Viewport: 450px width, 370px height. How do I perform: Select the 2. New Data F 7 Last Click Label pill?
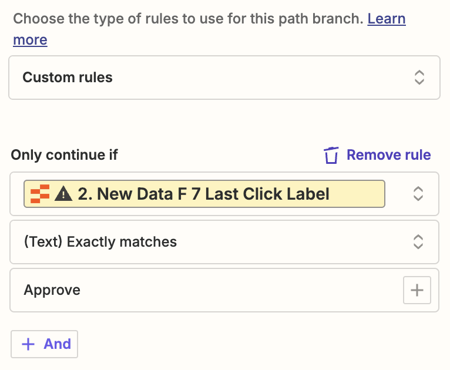(203, 194)
